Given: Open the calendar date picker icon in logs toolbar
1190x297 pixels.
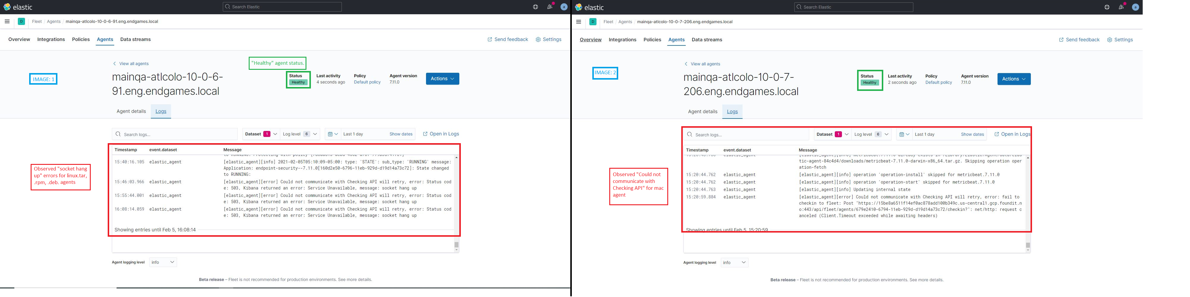Looking at the screenshot, I should point(331,134).
